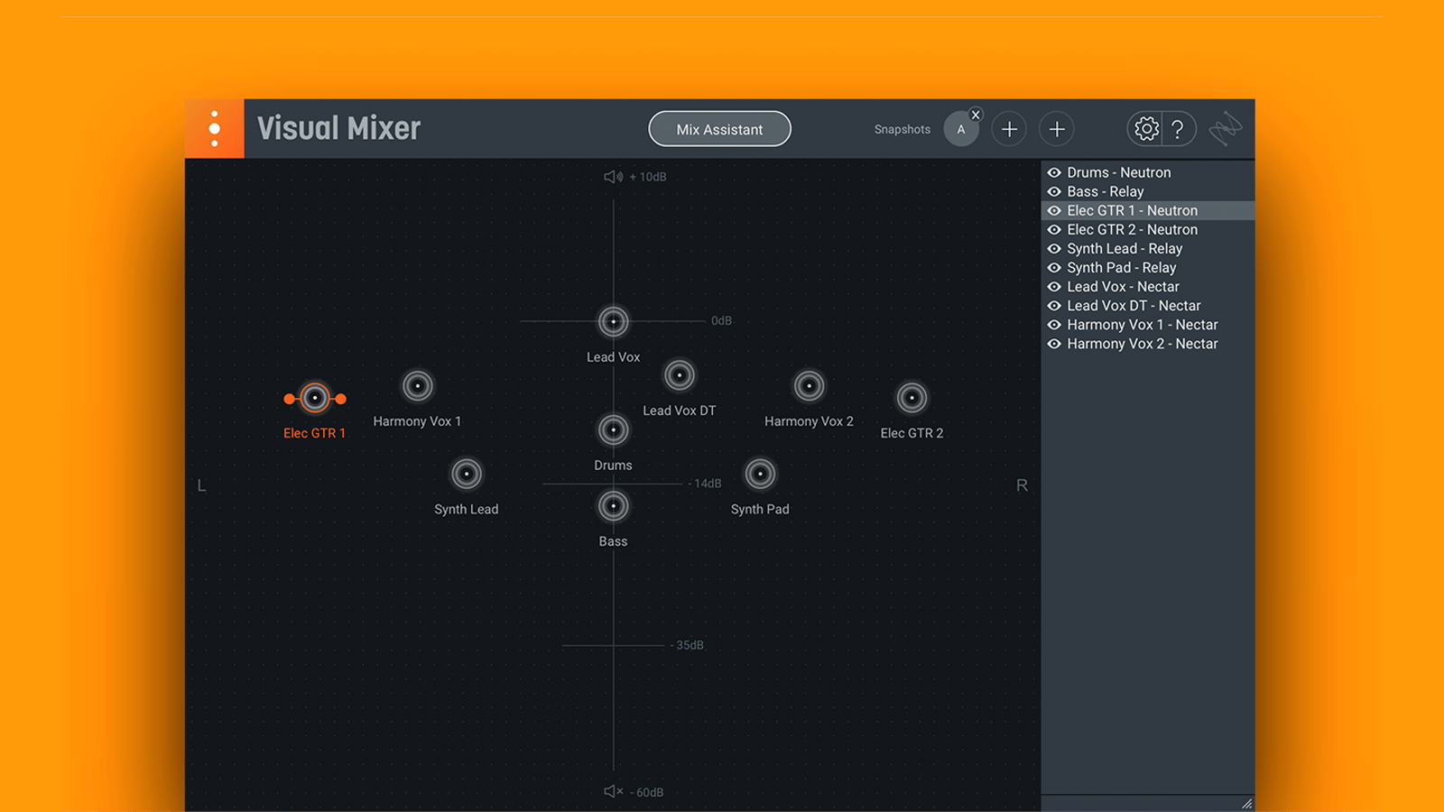Select the Synth Lead node

(467, 474)
